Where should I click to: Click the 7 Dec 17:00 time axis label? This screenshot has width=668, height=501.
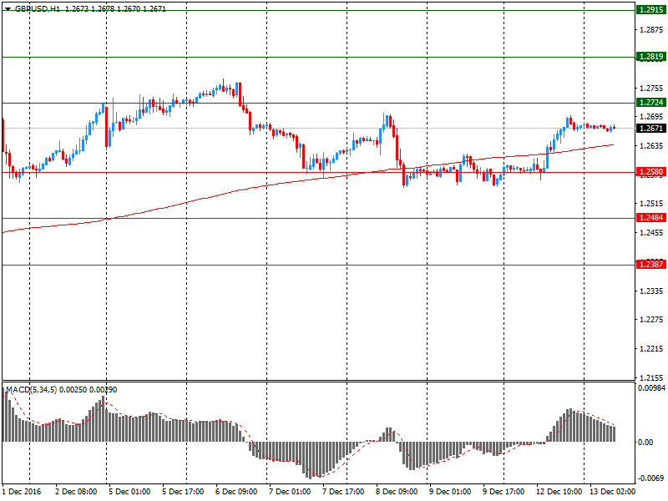tap(343, 492)
